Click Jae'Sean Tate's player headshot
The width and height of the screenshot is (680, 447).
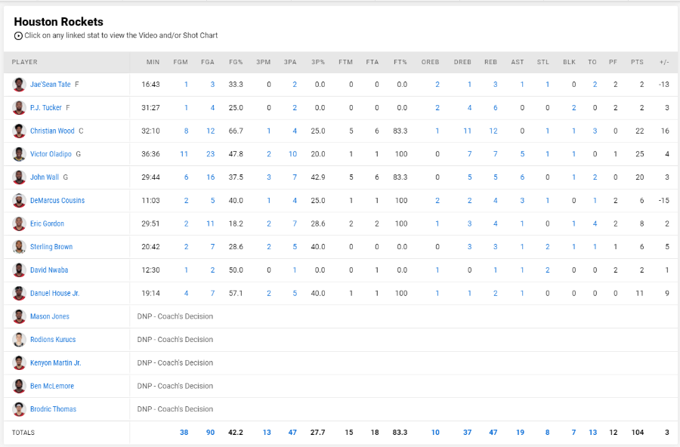(19, 85)
